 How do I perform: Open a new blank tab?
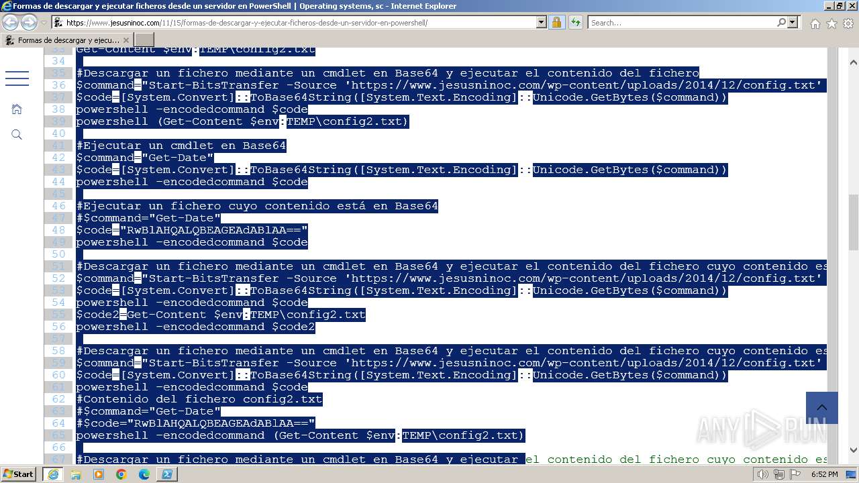click(144, 40)
